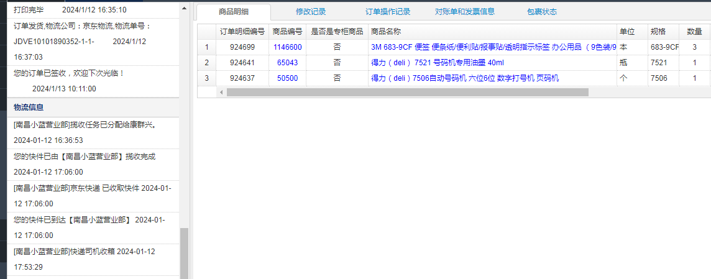The width and height of the screenshot is (711, 279).
Task: Click the left panel scroll-up arrow
Action: (x=183, y=7)
